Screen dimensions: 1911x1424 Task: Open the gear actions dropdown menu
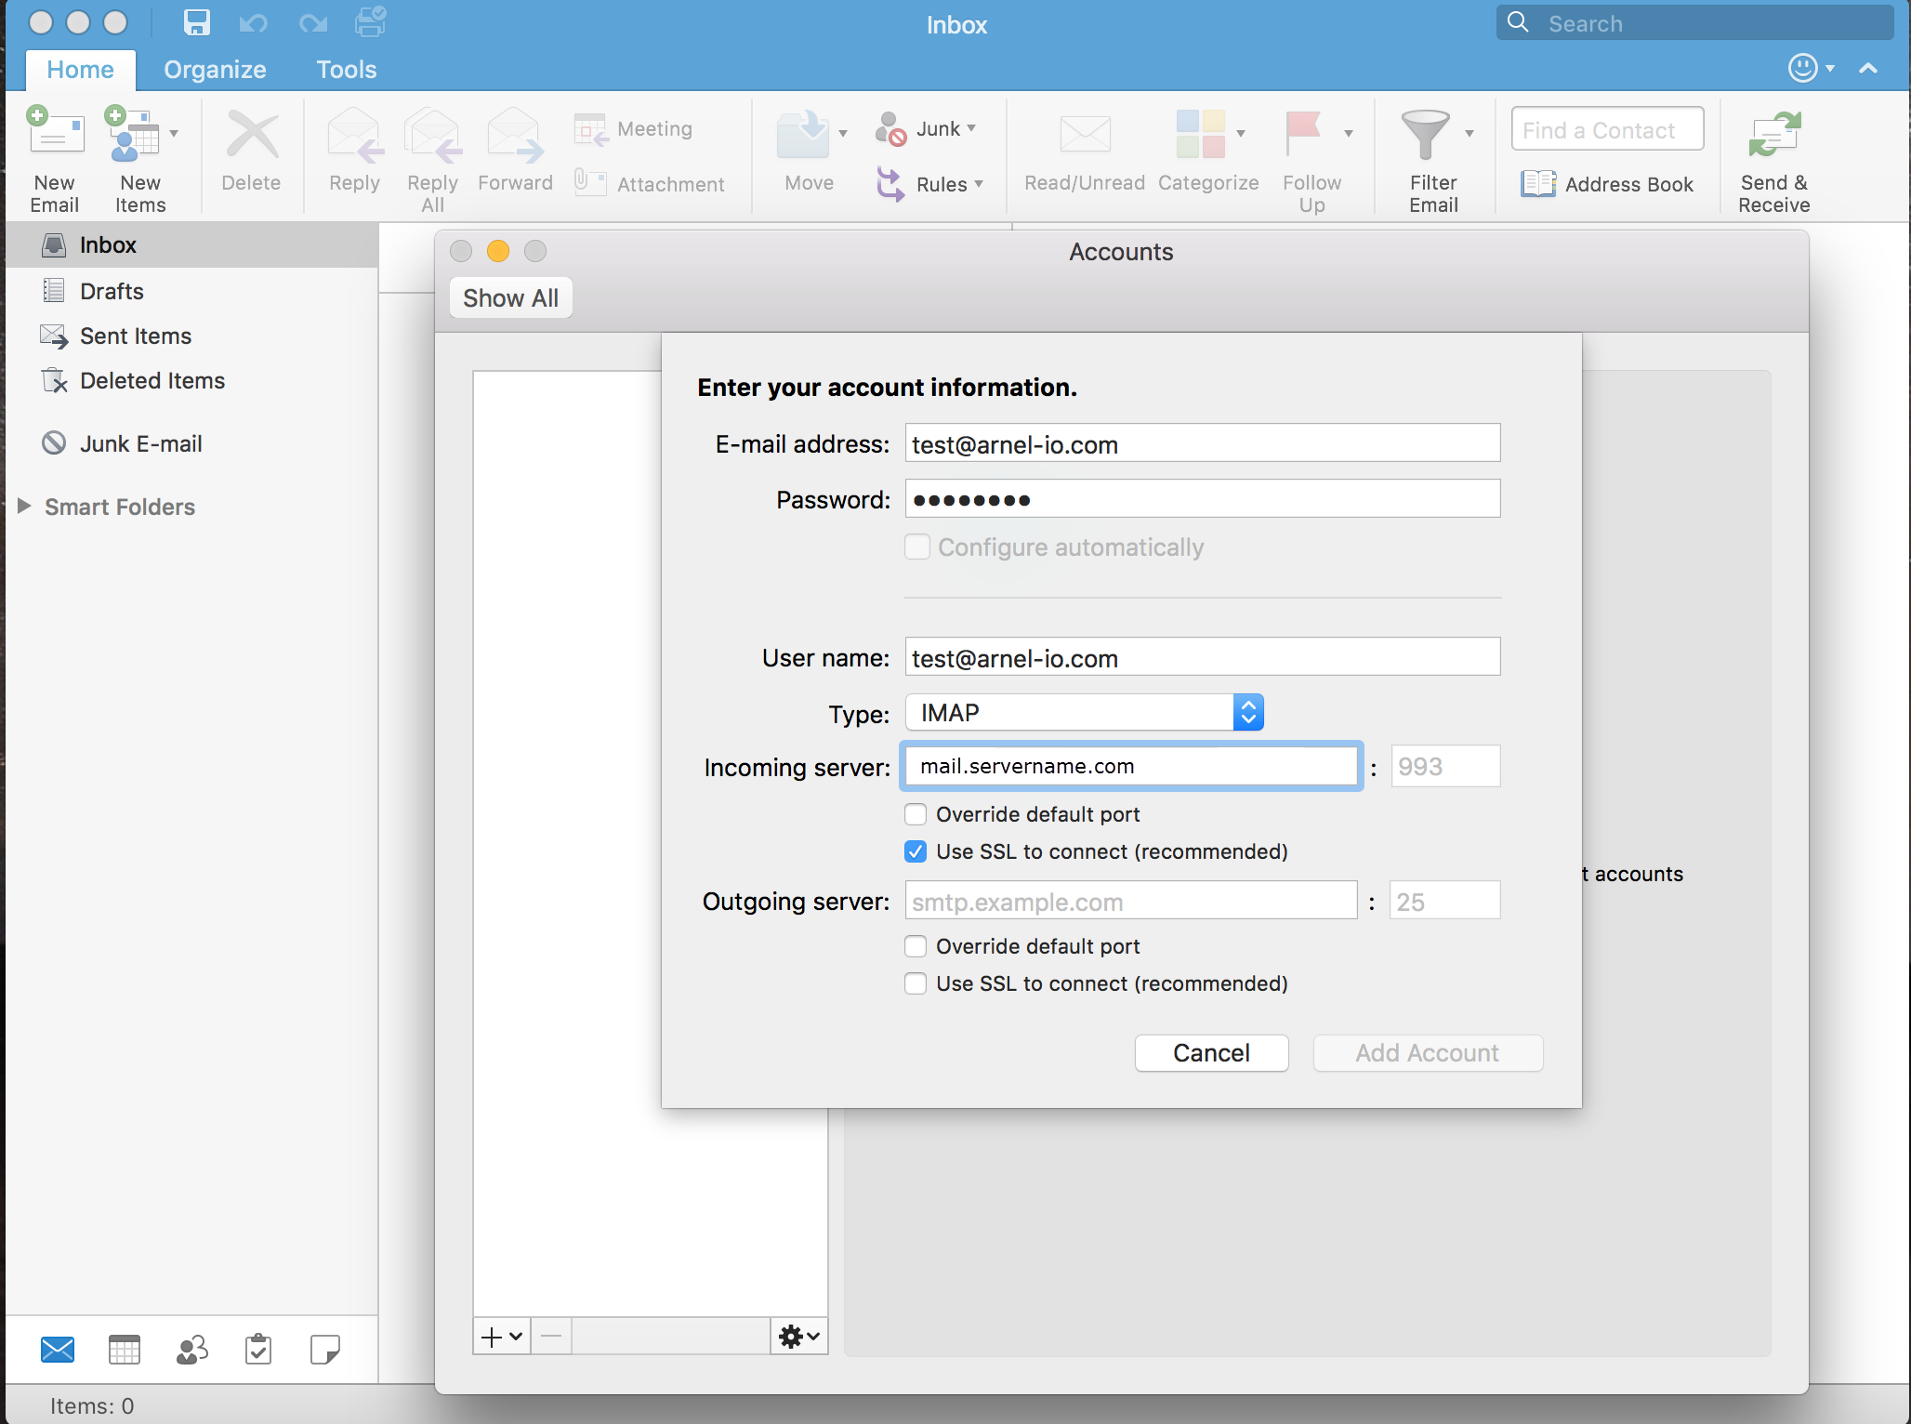[x=798, y=1337]
